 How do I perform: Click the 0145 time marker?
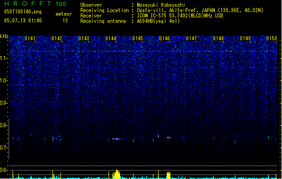tap(138, 38)
